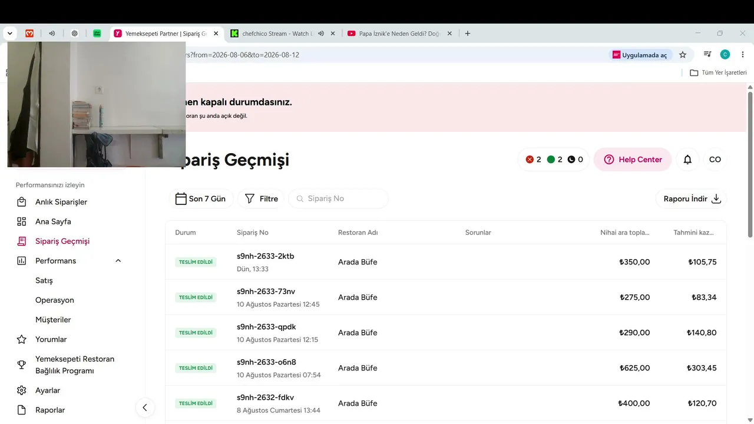Click TESLİM EDİLDİ badge of order 2ktb
The image size is (754, 424).
[x=196, y=262]
